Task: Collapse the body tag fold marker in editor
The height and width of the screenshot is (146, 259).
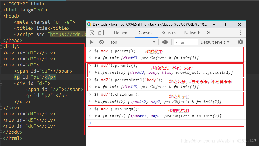Action: click(1, 46)
